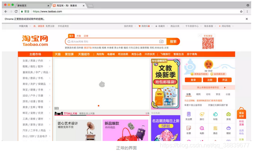Click the magnifier icon in search box
253x152 pixels.
pos(69,41)
